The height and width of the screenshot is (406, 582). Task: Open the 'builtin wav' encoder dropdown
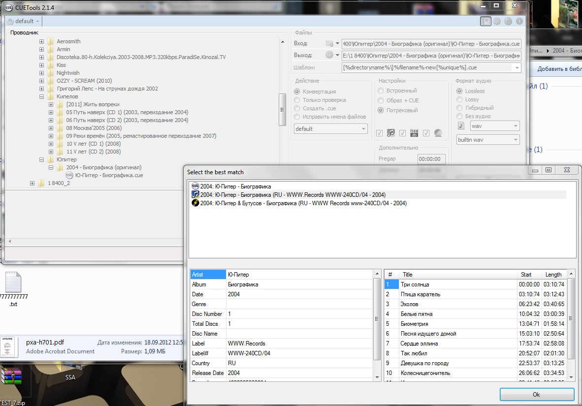click(x=488, y=140)
